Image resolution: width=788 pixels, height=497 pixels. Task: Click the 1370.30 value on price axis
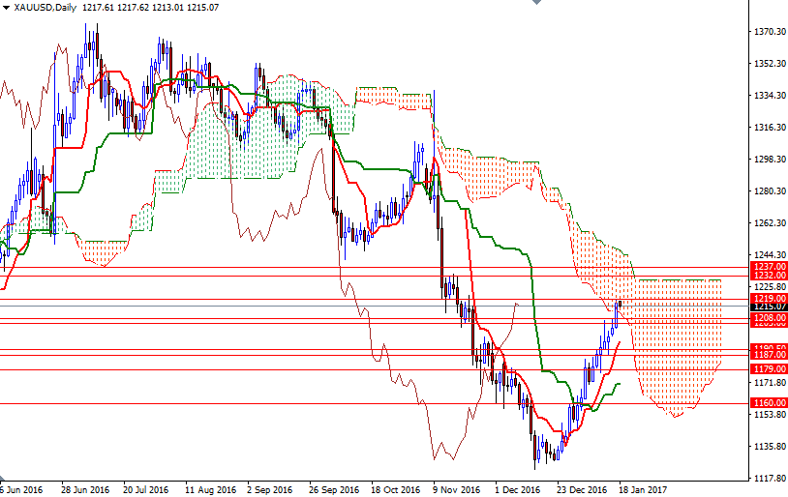[769, 32]
